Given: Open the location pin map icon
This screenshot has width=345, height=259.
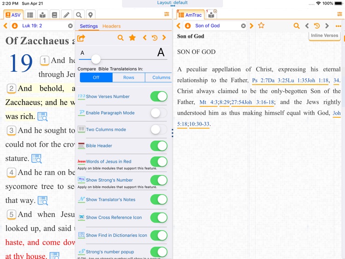Looking at the screenshot, I should [91, 15].
